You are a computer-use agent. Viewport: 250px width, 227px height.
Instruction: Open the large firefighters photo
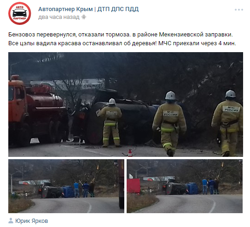tap(126, 104)
